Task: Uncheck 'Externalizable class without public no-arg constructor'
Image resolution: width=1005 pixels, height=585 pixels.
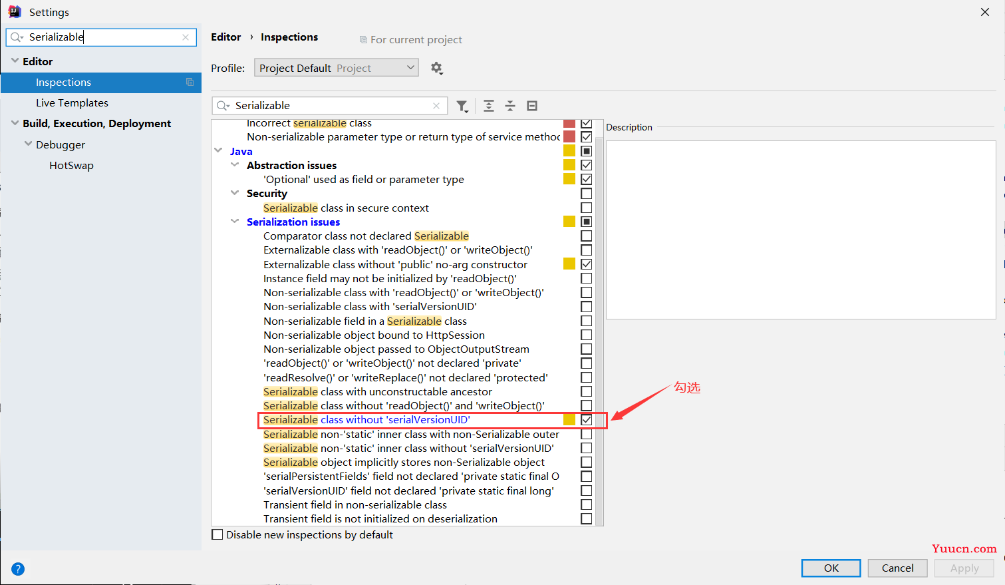Action: click(586, 264)
